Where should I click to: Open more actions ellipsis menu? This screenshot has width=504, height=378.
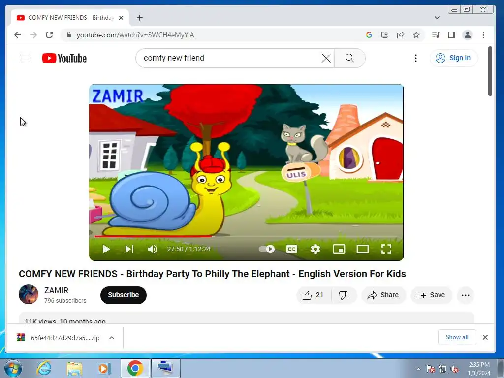(x=466, y=295)
